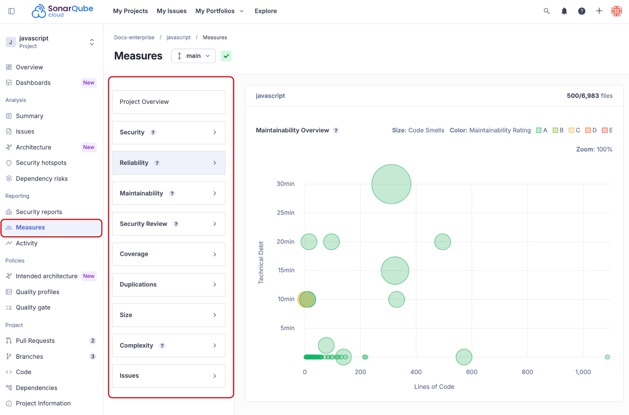Screen dimensions: 629x415
Task: Click the Docs-enterprise breadcrumb link
Action: [x=134, y=38]
